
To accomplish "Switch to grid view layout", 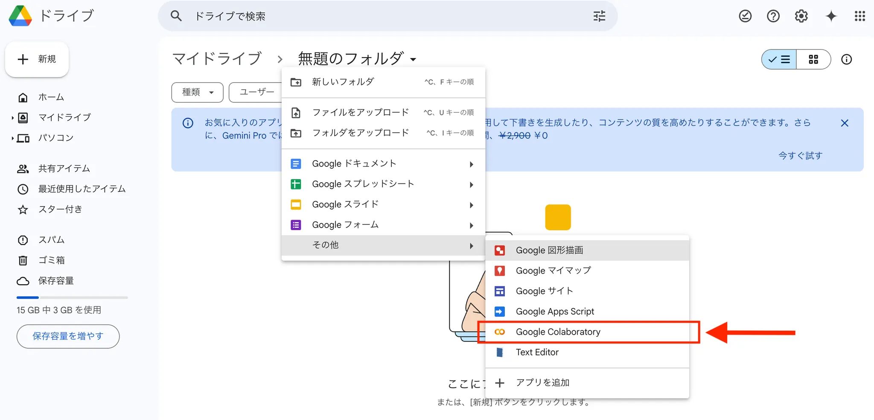I will click(813, 59).
